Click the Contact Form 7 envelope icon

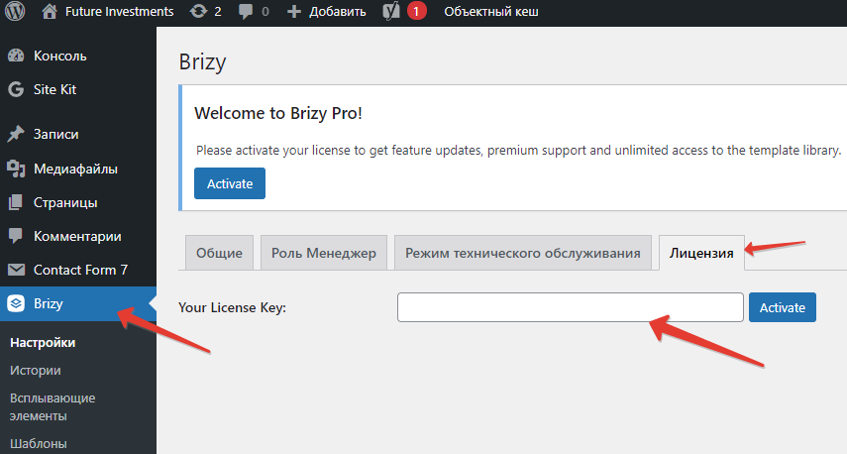[16, 270]
